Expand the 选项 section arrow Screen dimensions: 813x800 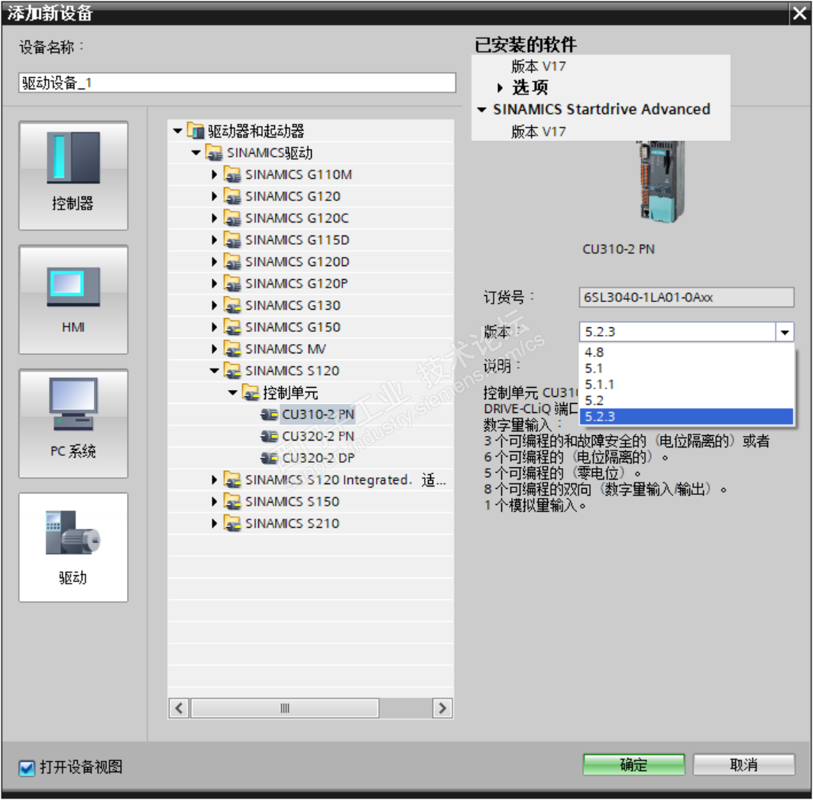(500, 88)
